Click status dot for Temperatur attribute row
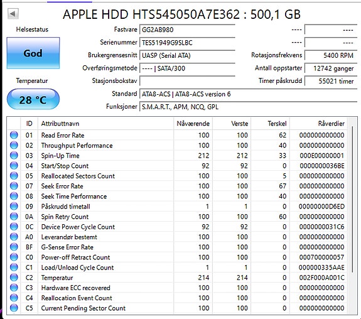The image size is (361, 319). pos(14,278)
